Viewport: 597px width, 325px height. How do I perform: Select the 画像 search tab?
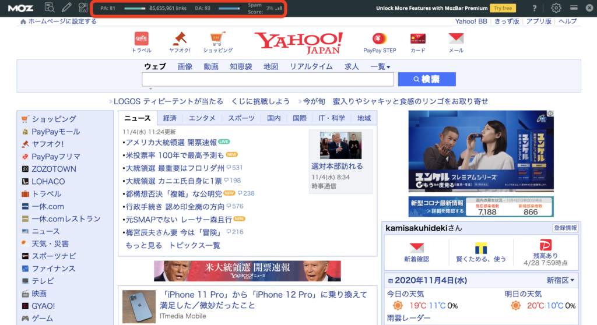[x=185, y=66]
